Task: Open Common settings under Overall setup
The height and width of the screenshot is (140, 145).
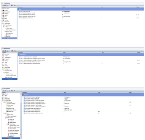Action: tap(12, 104)
